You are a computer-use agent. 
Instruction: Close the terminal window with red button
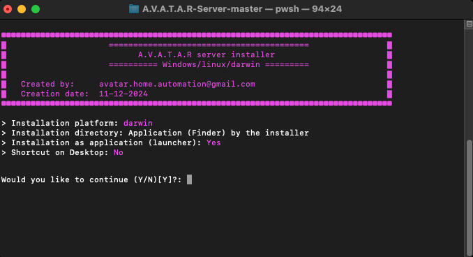8,9
